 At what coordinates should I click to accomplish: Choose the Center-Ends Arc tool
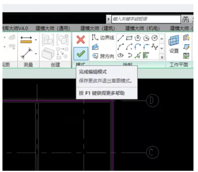click(x=129, y=47)
